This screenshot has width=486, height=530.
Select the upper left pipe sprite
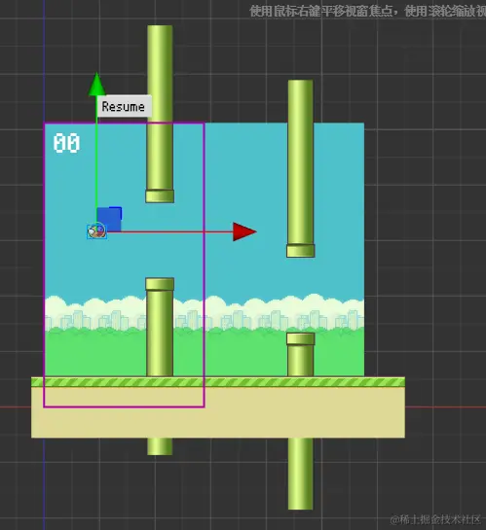(x=160, y=114)
